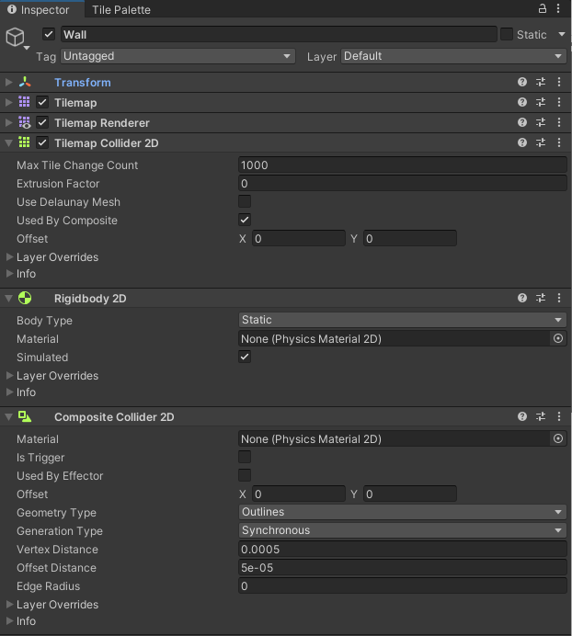572x636 pixels.
Task: Open Geometry Type dropdown set to Outlines
Action: pos(402,512)
